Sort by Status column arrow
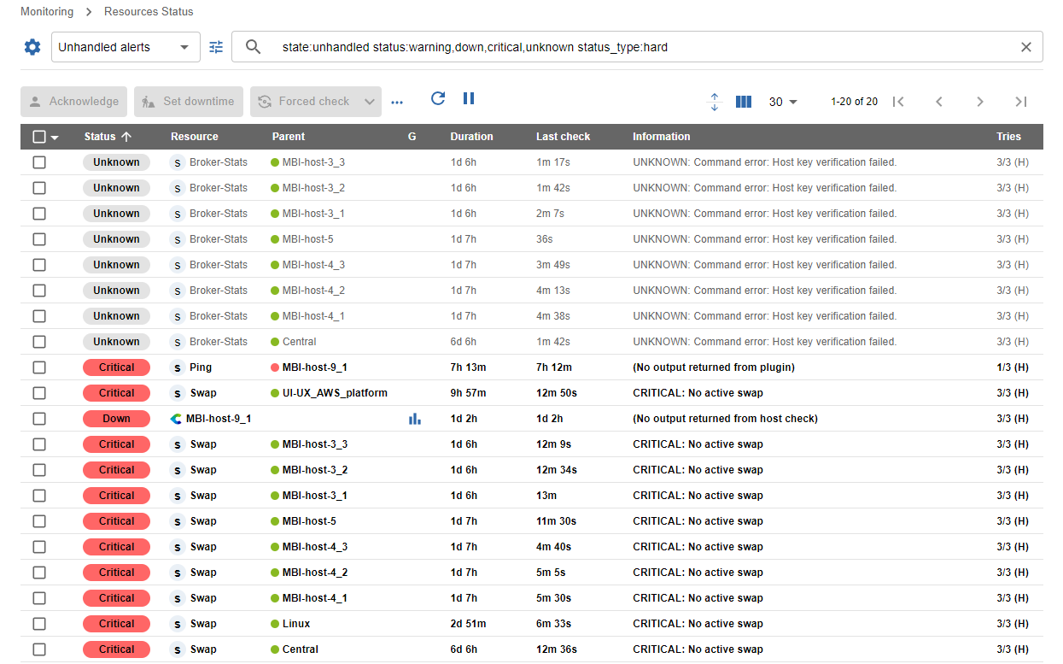The height and width of the screenshot is (664, 1063). [x=126, y=137]
